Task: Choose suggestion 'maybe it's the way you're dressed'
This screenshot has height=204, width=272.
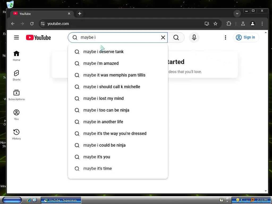Action: [118, 134]
